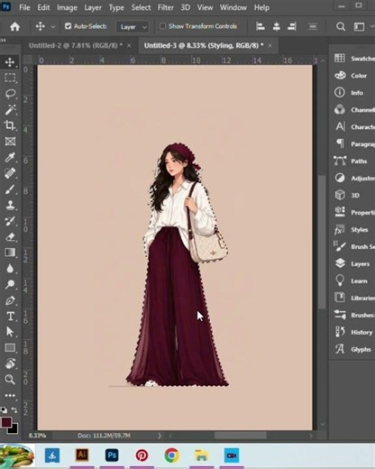This screenshot has width=375, height=469.
Task: Click the vertical canvas scrollbar
Action: pos(323,242)
